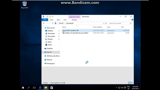
Task: Open the Windows Start menu
Action: 23,88
